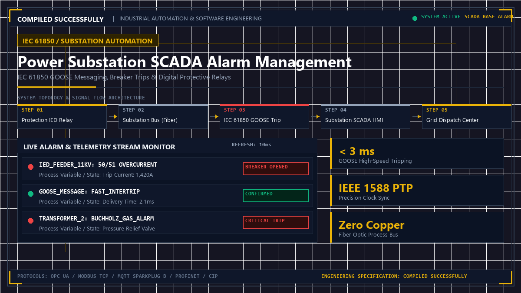Click the SCADA BASE ALARM header label
521x293 pixels.
[489, 16]
